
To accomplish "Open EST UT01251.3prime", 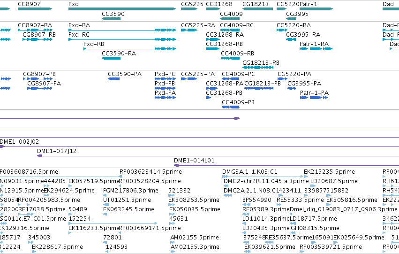I will click(127, 200).
